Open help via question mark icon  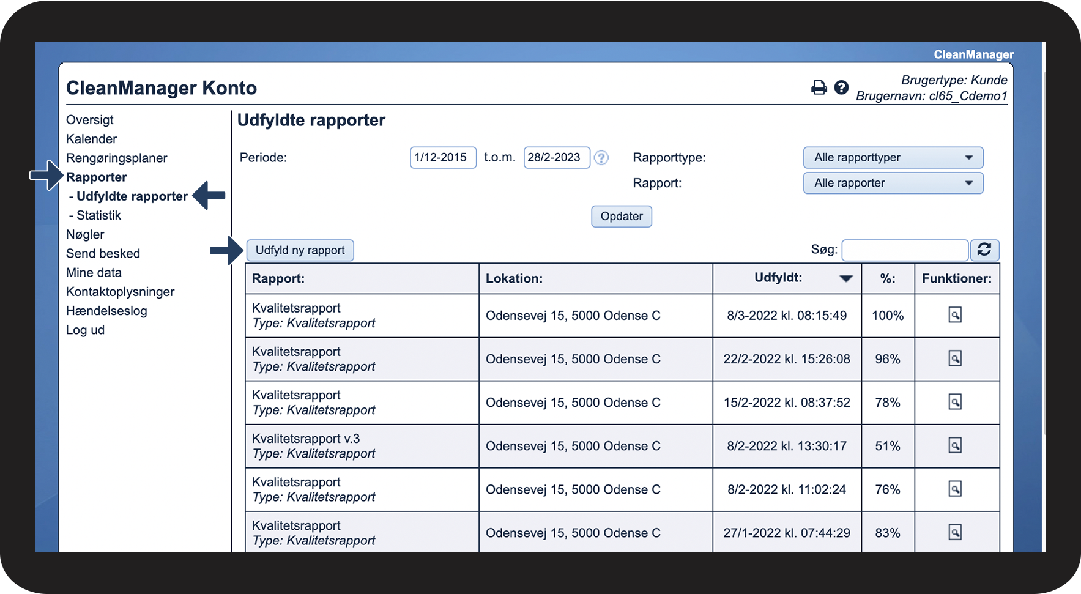pyautogui.click(x=841, y=88)
